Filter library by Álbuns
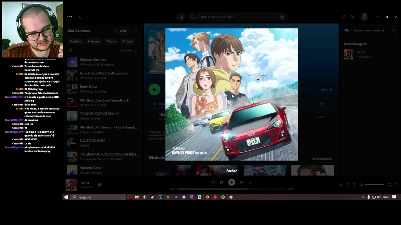The height and width of the screenshot is (225, 401). [x=111, y=41]
